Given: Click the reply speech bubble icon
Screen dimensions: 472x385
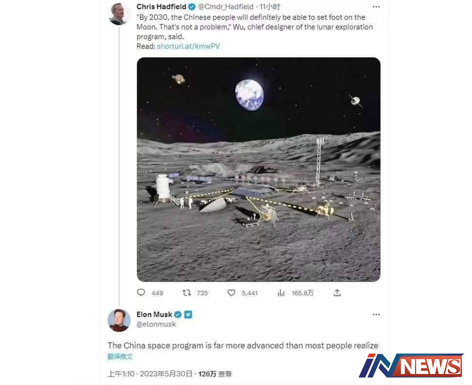Looking at the screenshot, I should click(x=141, y=292).
